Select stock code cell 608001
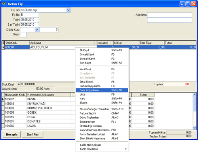The image size is (198, 152). (x=17, y=47)
